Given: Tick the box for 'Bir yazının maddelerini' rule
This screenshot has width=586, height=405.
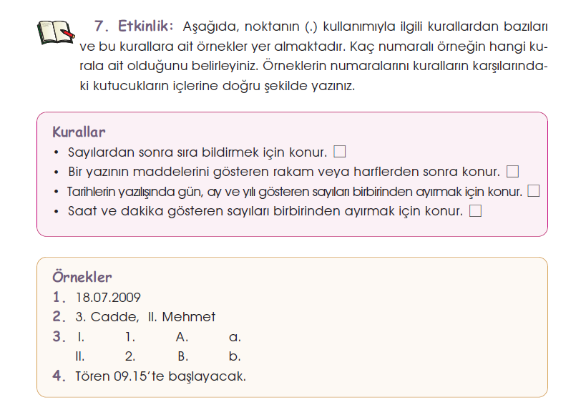Looking at the screenshot, I should [x=512, y=172].
